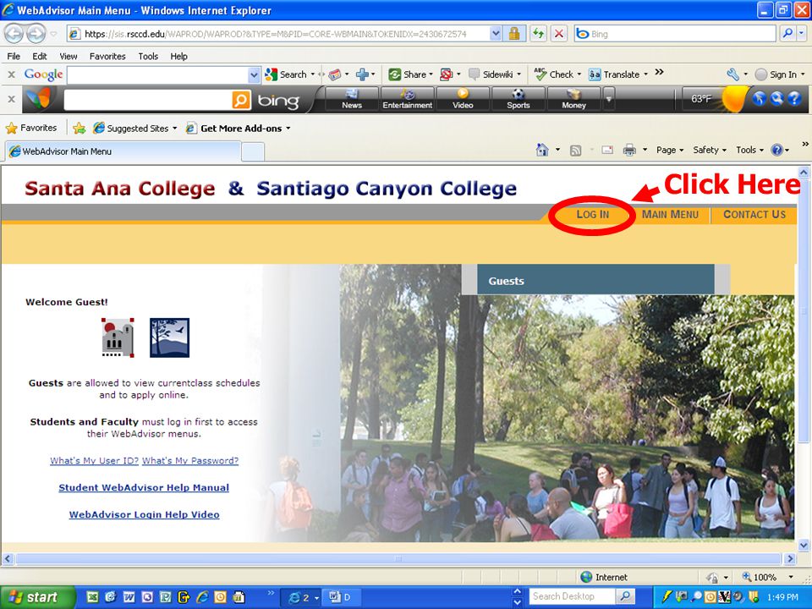Image resolution: width=812 pixels, height=609 pixels.
Task: Click the Santa Ana College building icon
Action: tap(118, 337)
